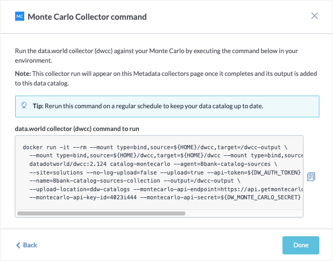Click the 'Note:' paragraph about Metadata collectors

166,78
